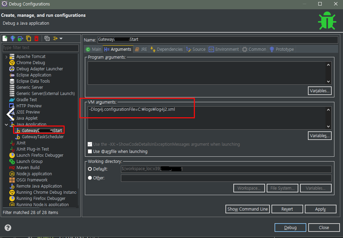Select Other working directory radio
The image size is (343, 238).
point(90,178)
